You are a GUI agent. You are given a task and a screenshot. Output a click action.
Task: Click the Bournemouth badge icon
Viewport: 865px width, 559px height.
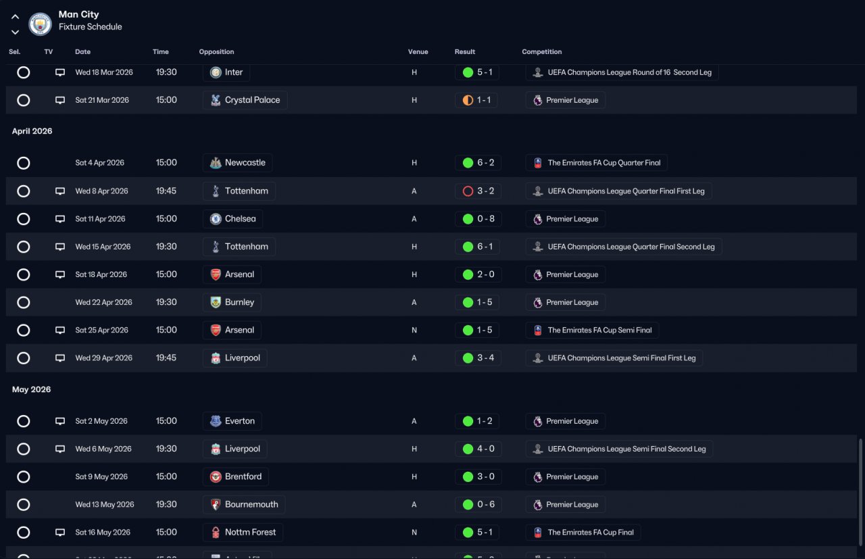click(x=216, y=505)
